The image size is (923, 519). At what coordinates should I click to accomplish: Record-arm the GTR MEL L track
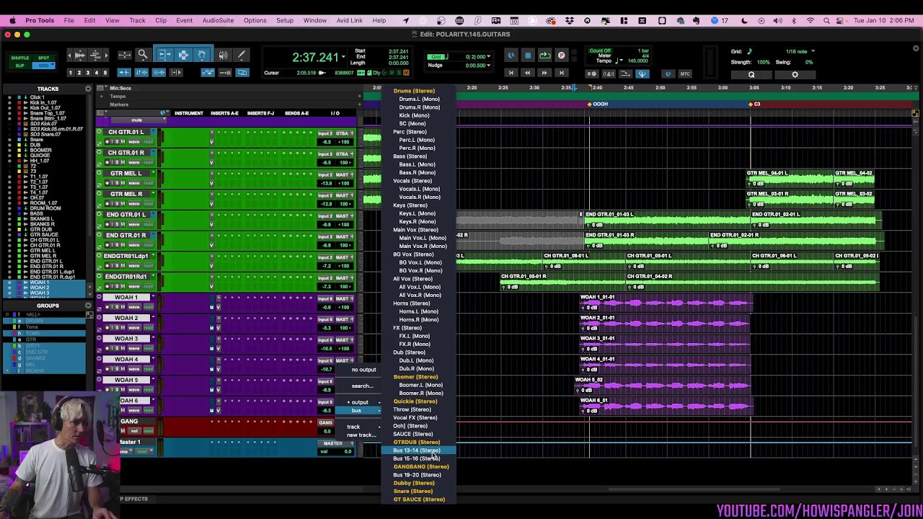pyautogui.click(x=107, y=183)
